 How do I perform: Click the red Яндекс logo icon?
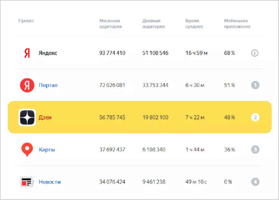coord(27,53)
